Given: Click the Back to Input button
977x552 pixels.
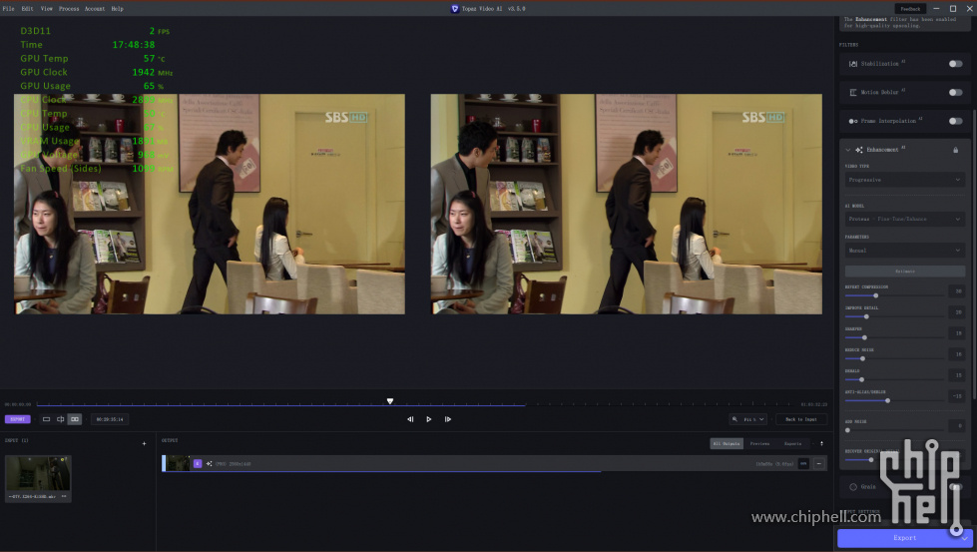Looking at the screenshot, I should [801, 419].
